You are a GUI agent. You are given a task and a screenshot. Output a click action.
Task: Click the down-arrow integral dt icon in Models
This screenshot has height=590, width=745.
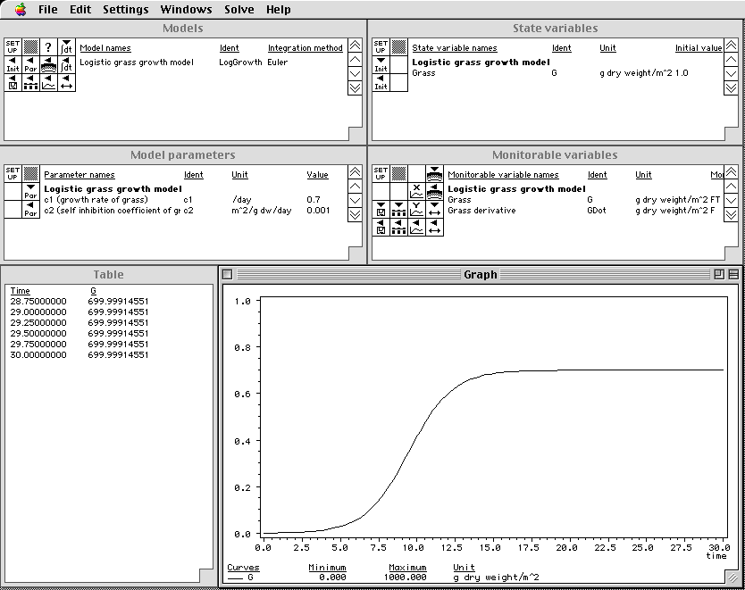point(66,47)
